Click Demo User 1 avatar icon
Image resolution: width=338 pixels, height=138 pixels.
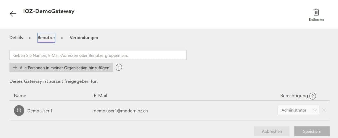pos(19,111)
